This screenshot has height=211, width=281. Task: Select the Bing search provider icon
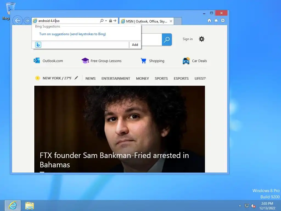coord(38,45)
